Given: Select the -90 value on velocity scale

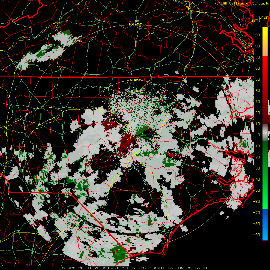Looking at the screenshot, I should (256, 235).
